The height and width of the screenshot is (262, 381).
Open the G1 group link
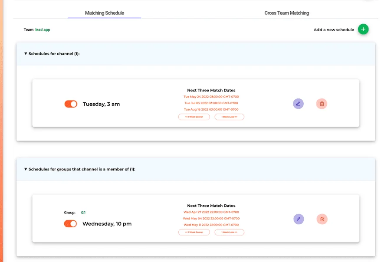coord(83,213)
